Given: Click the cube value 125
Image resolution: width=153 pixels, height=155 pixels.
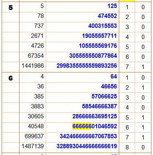Looking at the screenshot, I should click(112, 6).
